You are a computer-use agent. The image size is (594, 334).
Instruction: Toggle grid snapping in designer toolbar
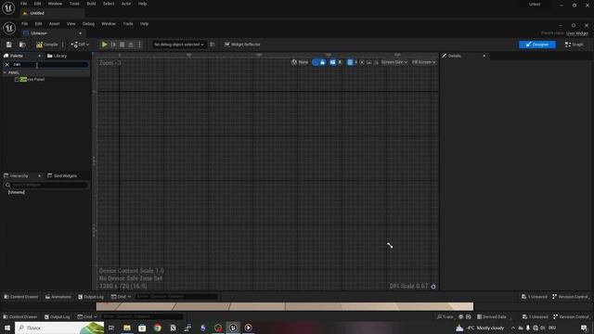pos(350,62)
